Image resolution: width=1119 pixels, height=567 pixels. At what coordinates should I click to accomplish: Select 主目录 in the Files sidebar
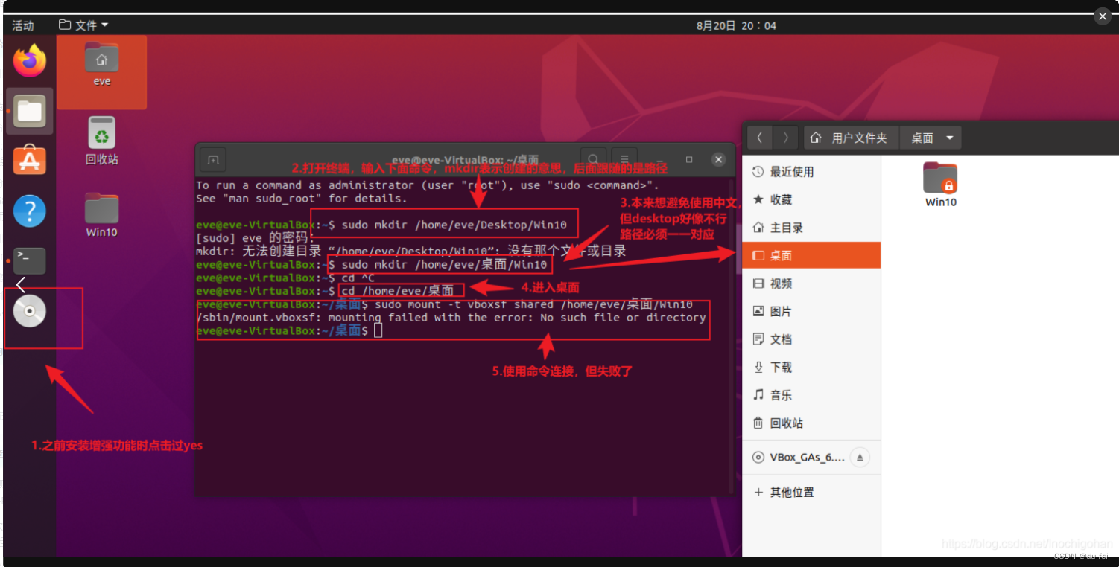click(811, 228)
